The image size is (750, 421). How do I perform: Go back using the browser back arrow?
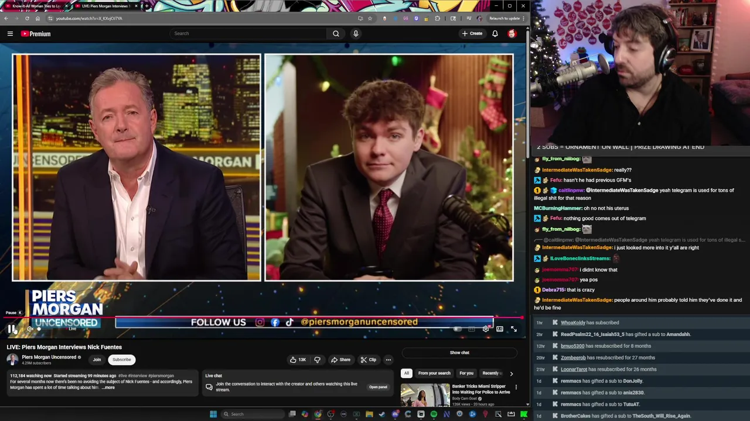coord(6,18)
